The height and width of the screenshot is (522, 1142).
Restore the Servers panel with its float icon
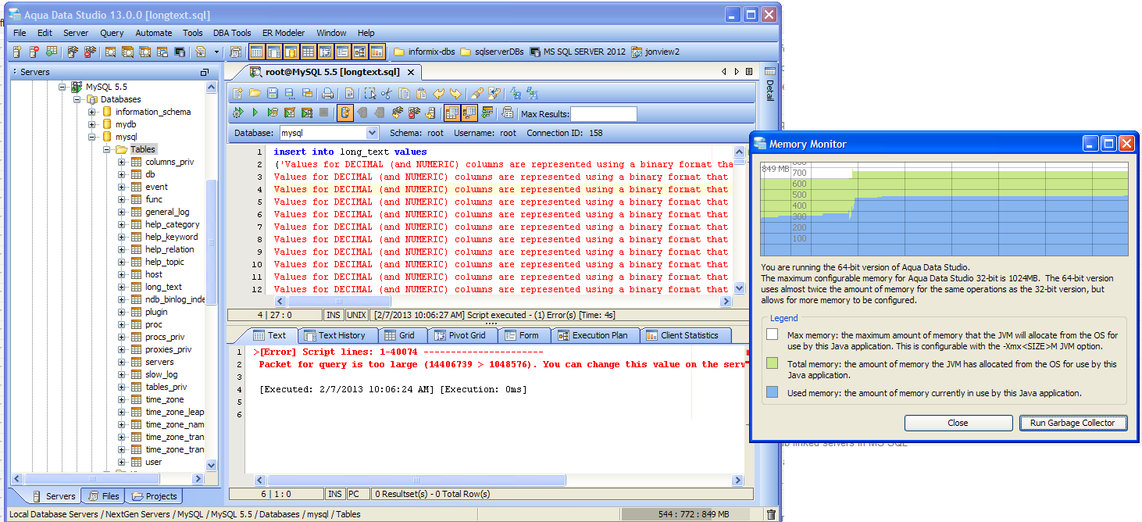click(x=205, y=72)
